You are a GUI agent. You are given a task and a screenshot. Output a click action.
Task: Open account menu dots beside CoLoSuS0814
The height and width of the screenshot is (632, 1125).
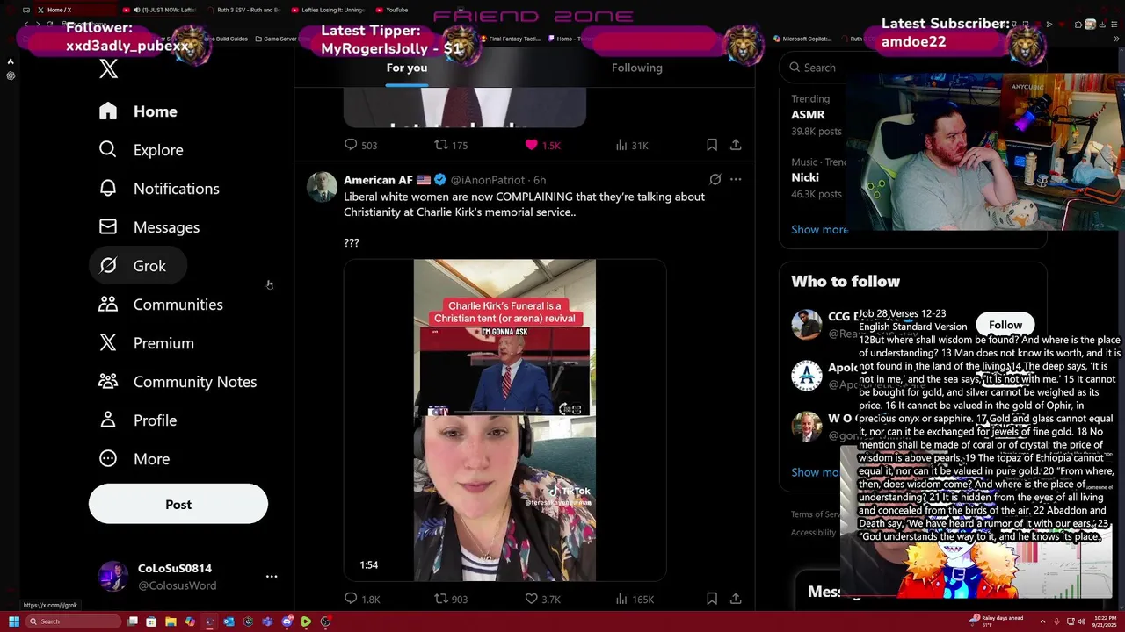272,577
